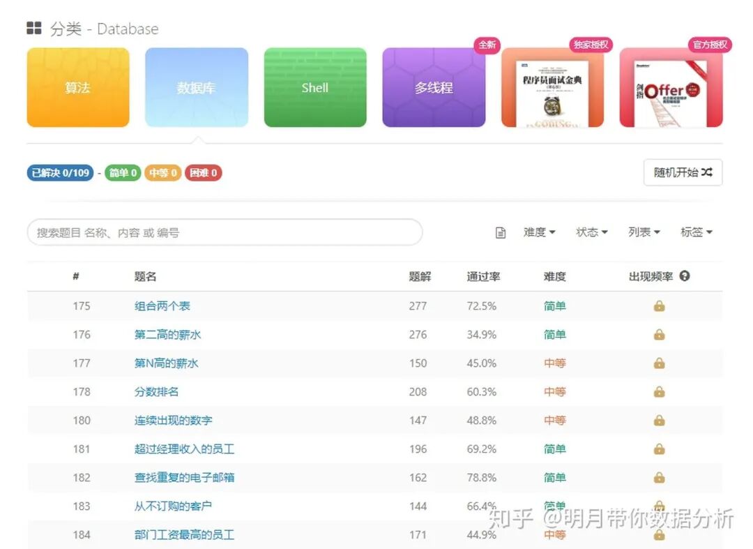Click the grid icon beside 分类 heading
Viewport: 753px width, 549px height.
pos(33,29)
